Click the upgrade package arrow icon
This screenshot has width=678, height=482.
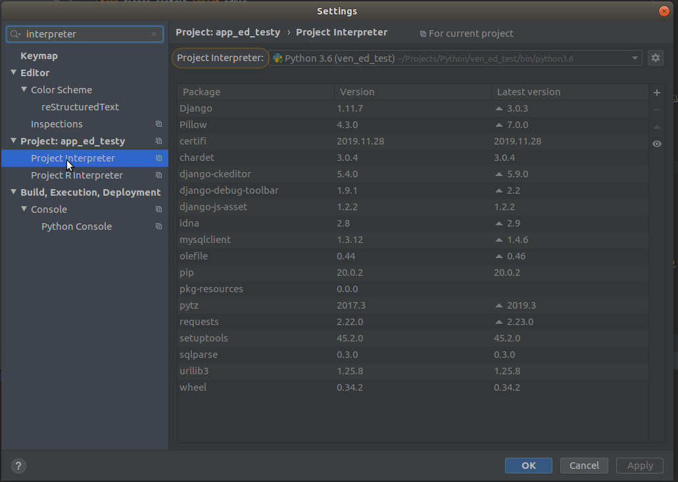click(657, 127)
